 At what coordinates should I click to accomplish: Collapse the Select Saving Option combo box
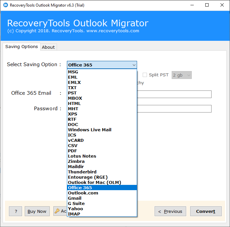click(x=102, y=65)
